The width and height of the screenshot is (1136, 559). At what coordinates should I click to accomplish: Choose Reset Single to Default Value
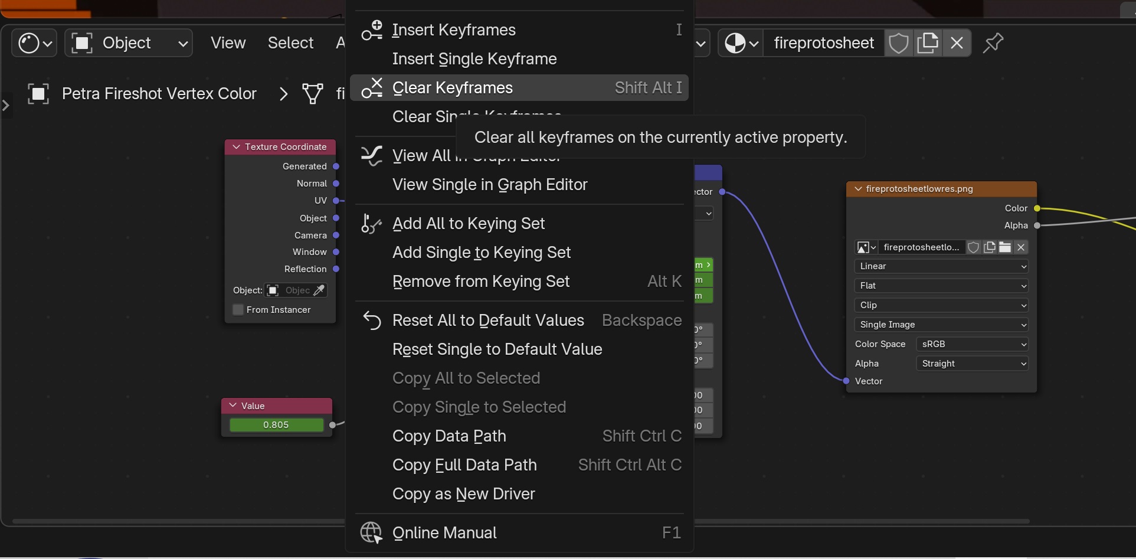click(x=519, y=349)
